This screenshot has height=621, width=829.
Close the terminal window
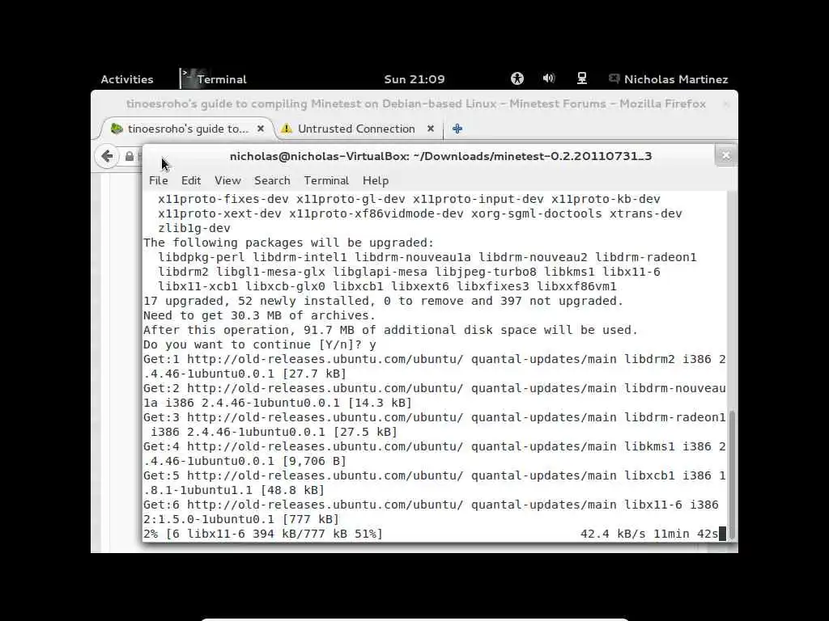point(725,156)
